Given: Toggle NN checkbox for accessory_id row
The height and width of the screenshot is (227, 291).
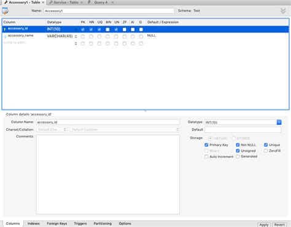Looking at the screenshot, I should point(91,29).
